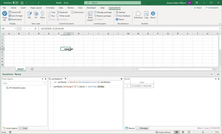Select the QueryStorm ribbon tab
The height and width of the screenshot is (134, 222).
point(114,8)
